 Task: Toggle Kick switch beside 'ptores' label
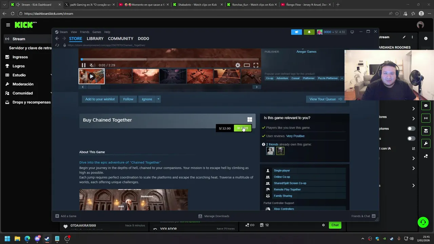coord(411,128)
